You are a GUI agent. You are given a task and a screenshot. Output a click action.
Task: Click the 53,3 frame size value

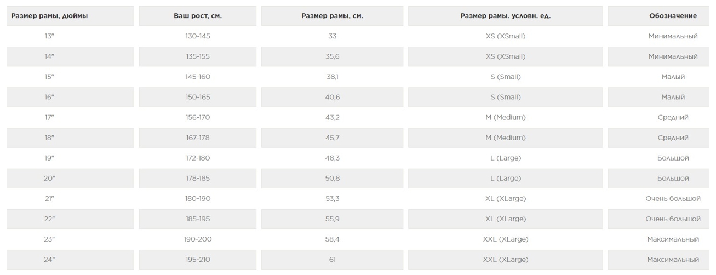(332, 198)
